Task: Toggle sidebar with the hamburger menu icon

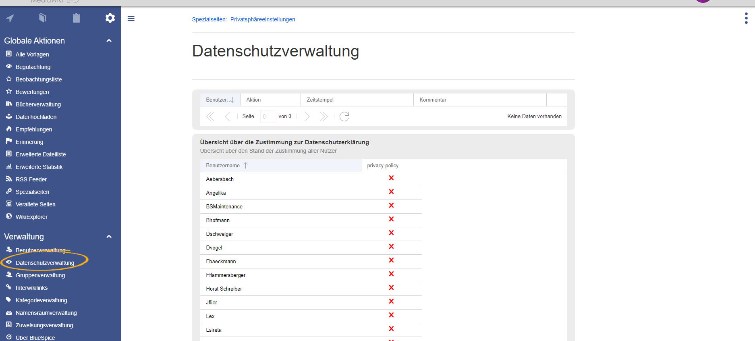Action: 131,19
